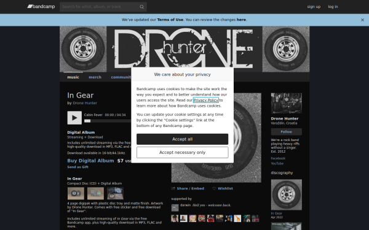Click darwin's avatar thumbnail
The width and height of the screenshot is (369, 230).
[175, 208]
